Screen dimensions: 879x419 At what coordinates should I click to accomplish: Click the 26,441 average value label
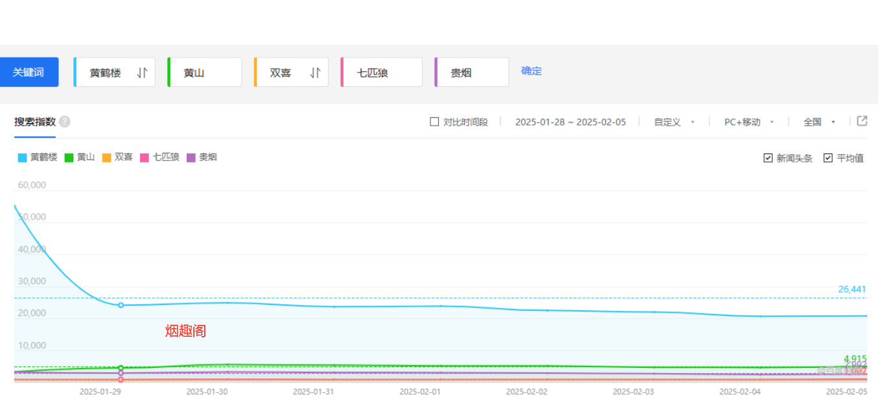852,289
